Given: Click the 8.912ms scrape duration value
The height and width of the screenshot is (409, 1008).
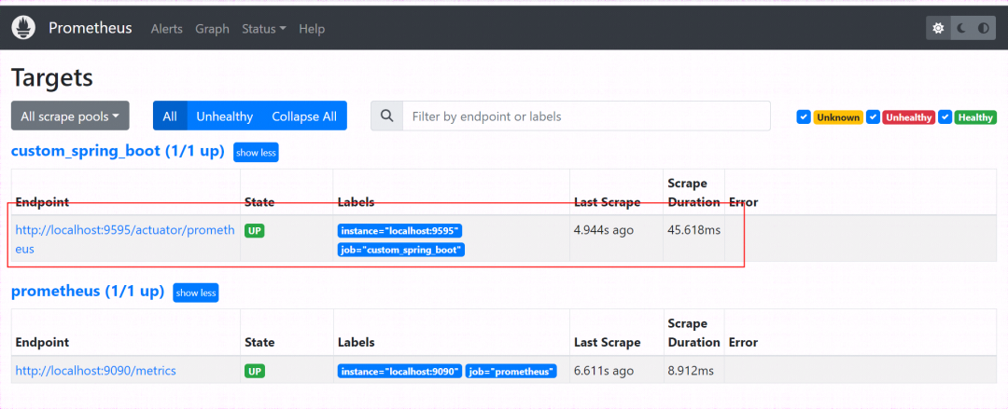Looking at the screenshot, I should click(691, 371).
